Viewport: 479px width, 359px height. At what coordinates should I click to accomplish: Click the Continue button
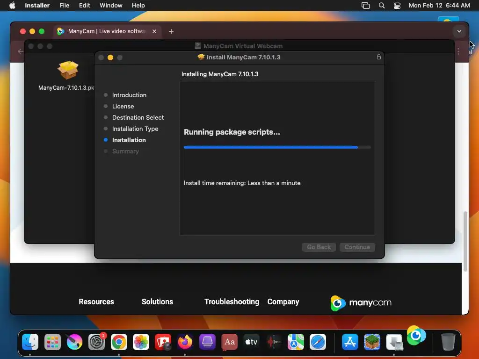[357, 247]
